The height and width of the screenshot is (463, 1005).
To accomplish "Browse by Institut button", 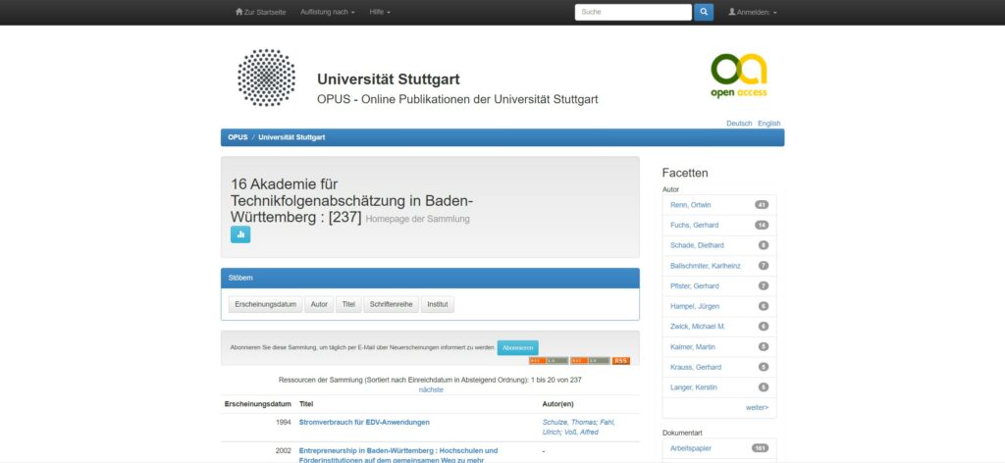I will pyautogui.click(x=438, y=305).
